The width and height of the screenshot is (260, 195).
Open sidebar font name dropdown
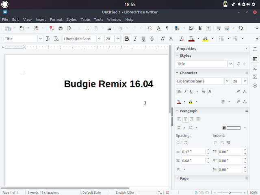(227, 81)
